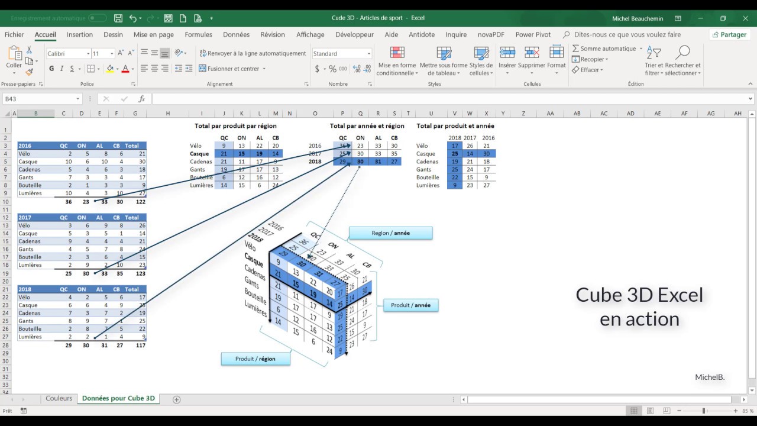757x426 pixels.
Task: Click the Partager share button
Action: [729, 34]
